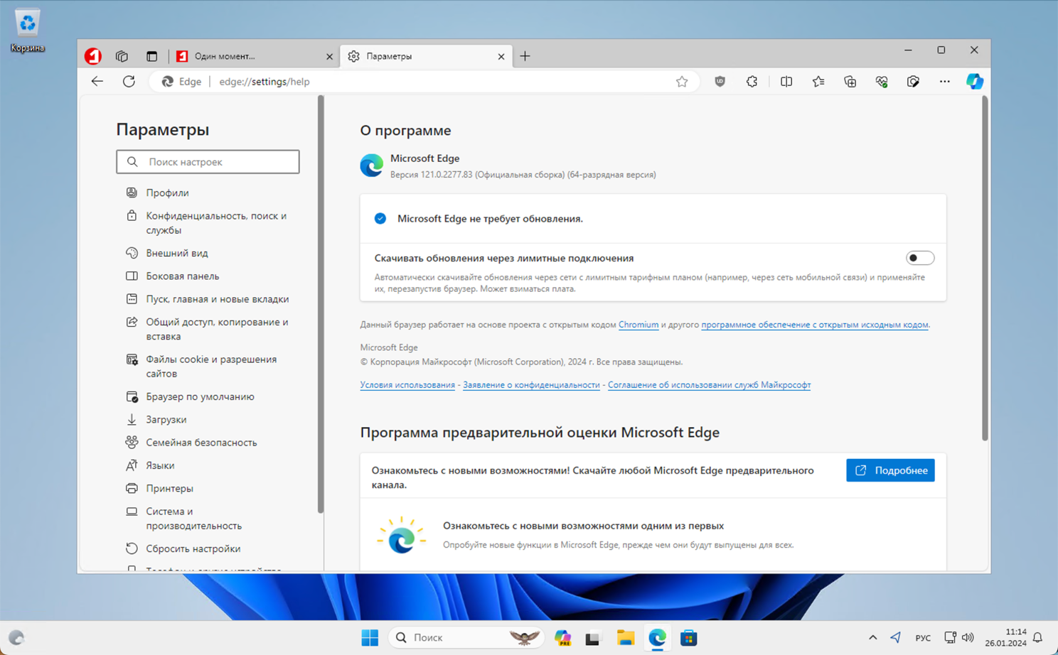Click the 'Подробнее' button

point(890,470)
